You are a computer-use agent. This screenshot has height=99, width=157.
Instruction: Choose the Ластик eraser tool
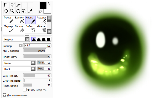(x=19, y=28)
